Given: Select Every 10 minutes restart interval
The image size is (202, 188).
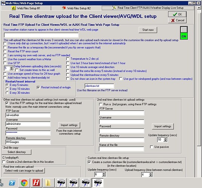Looking at the screenshot, I should tap(7, 89).
